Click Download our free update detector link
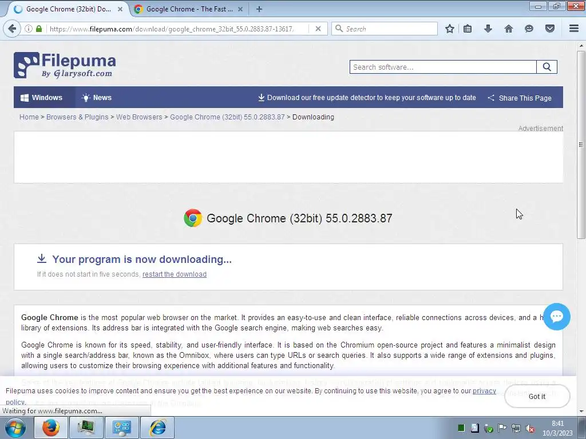 (x=367, y=98)
